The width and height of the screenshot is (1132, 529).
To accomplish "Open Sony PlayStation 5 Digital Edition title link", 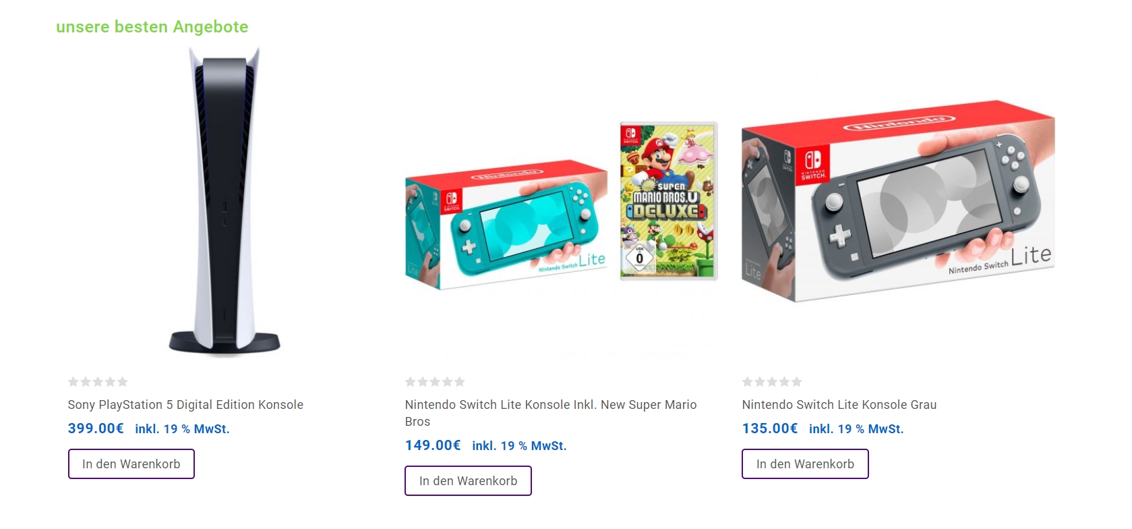I will [185, 405].
